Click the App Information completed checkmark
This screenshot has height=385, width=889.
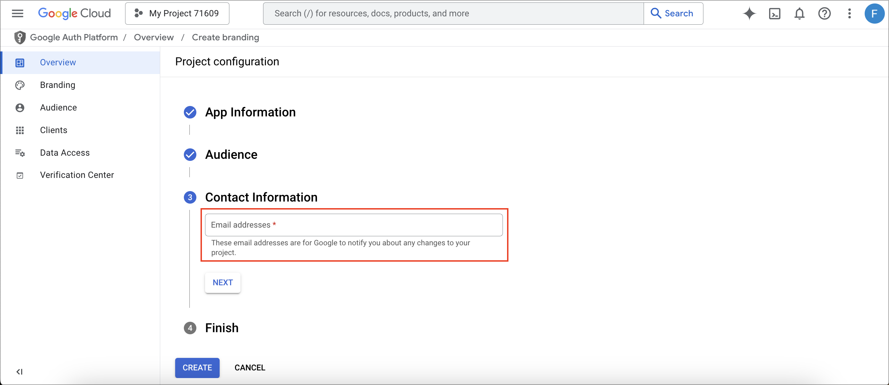190,112
